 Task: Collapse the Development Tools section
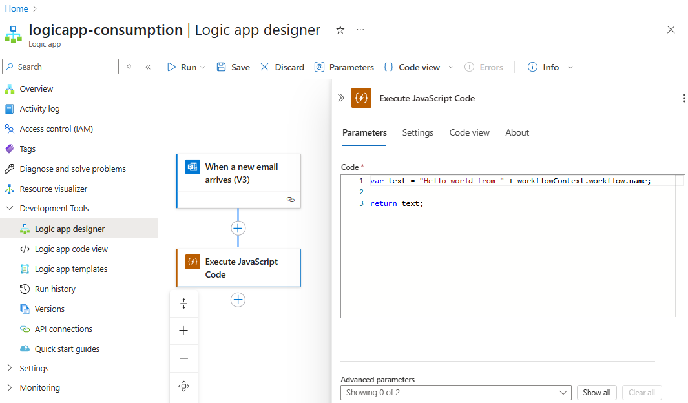(x=9, y=208)
